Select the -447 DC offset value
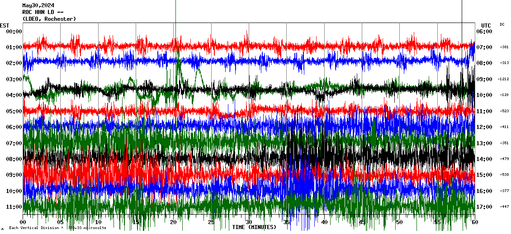This screenshot has height=234, width=511. 504,207
